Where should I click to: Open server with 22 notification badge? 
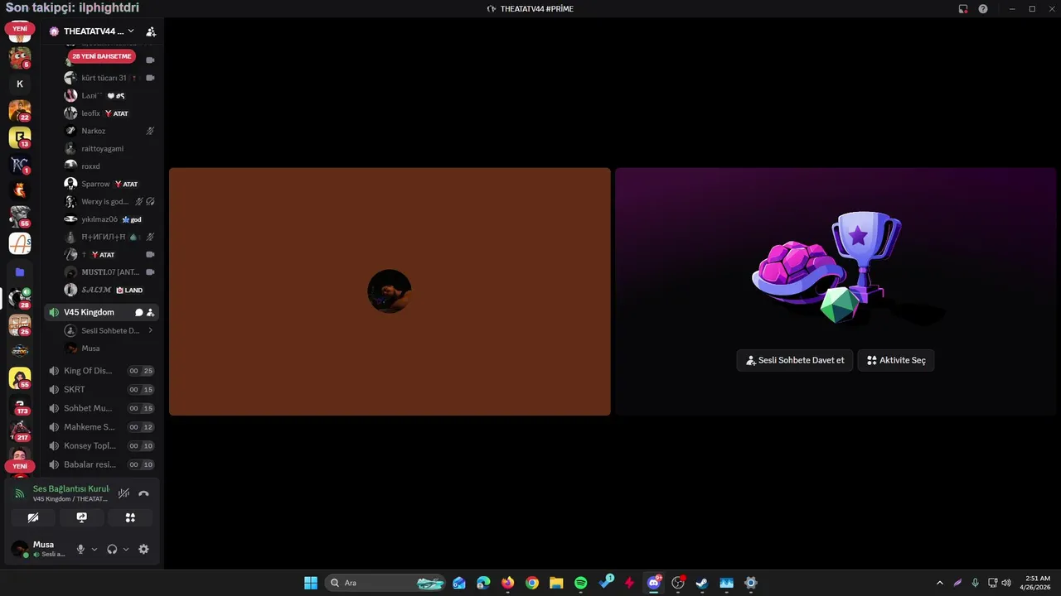pyautogui.click(x=20, y=110)
